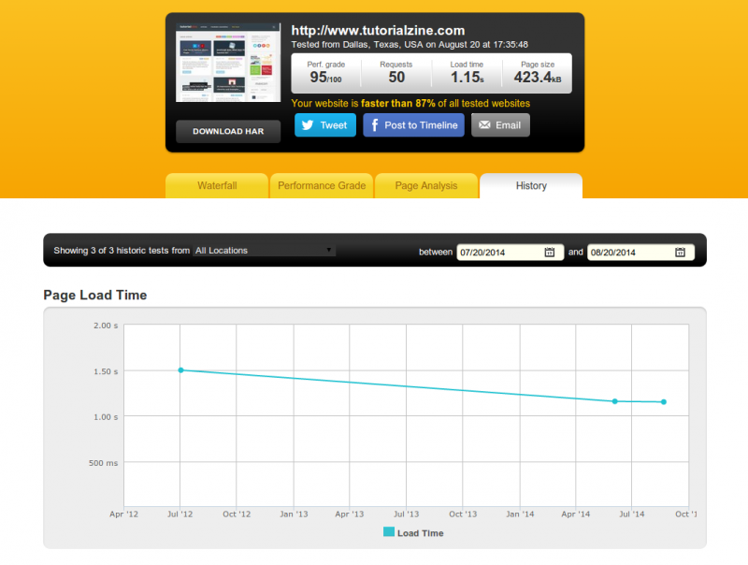Viewport: 748px width, 565px height.
Task: Open calendar picker for 07/20/2014 start date
Action: pos(550,252)
